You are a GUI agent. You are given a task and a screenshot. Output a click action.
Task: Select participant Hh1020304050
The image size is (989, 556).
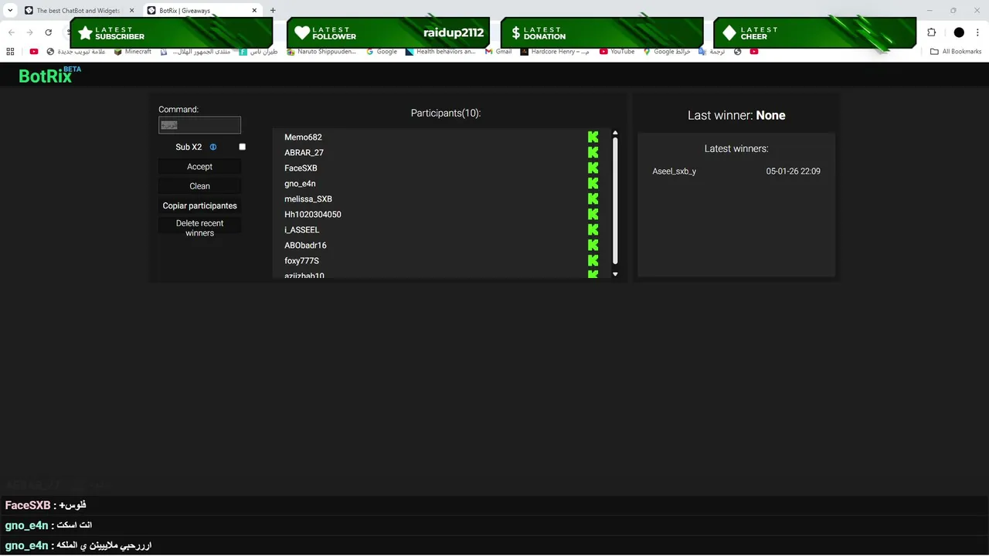(313, 214)
